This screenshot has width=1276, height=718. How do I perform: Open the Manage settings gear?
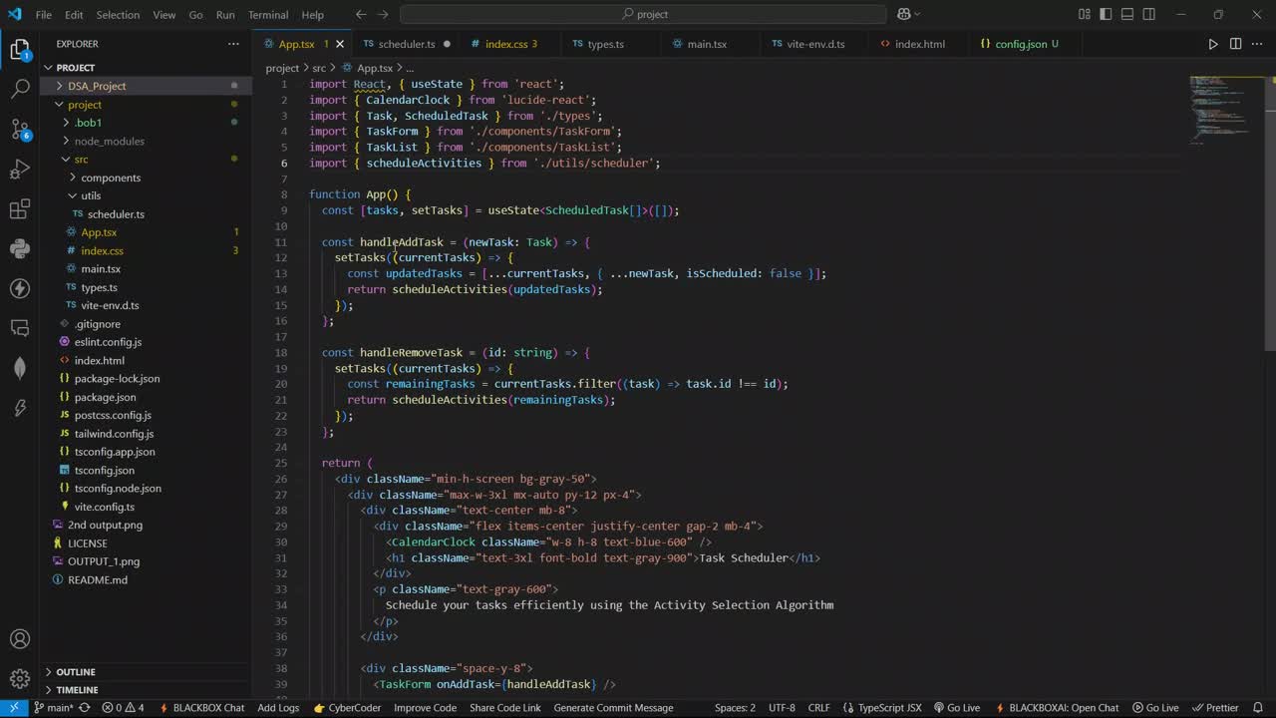[x=20, y=679]
